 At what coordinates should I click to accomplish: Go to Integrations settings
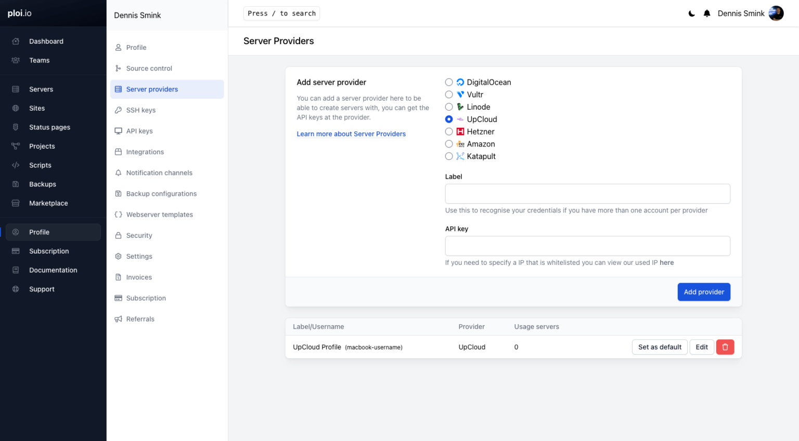tap(167, 152)
